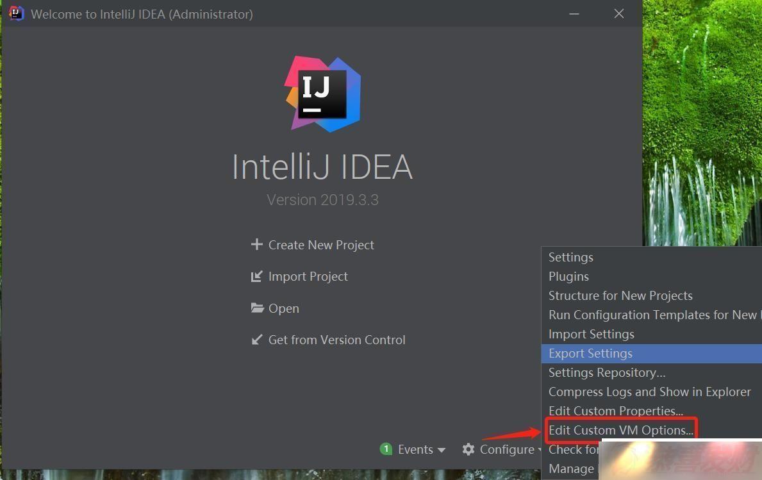Click the checkout arrow icon beside Get from Version Control
This screenshot has height=480, width=762.
click(256, 340)
